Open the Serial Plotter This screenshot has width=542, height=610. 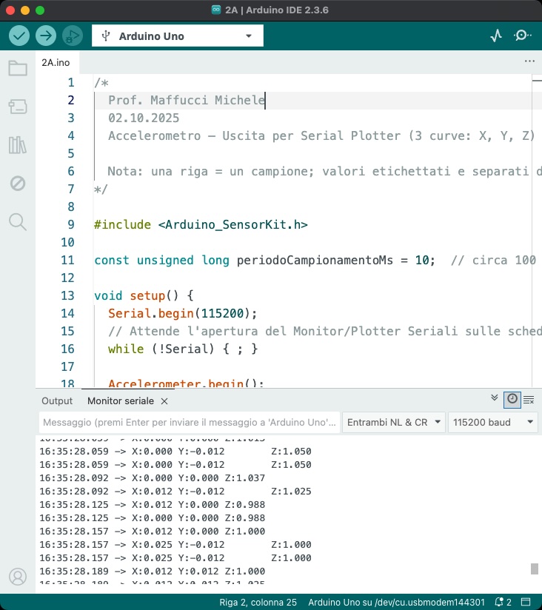(x=496, y=36)
